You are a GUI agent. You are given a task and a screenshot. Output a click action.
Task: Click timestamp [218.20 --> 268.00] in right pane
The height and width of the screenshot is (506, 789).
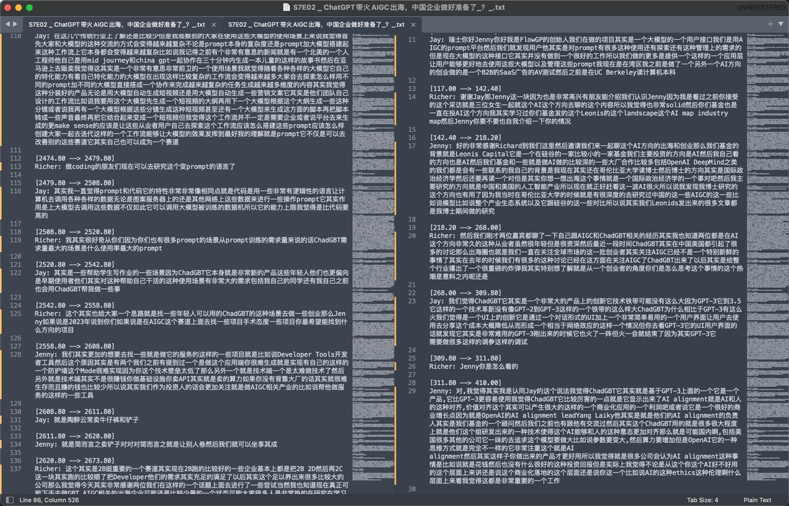coord(465,227)
